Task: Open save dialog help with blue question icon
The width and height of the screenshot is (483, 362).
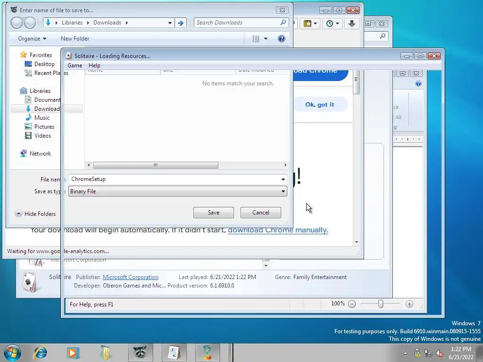Action: coord(281,39)
